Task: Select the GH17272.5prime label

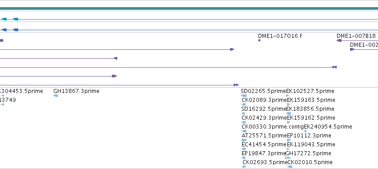Action: point(308,153)
